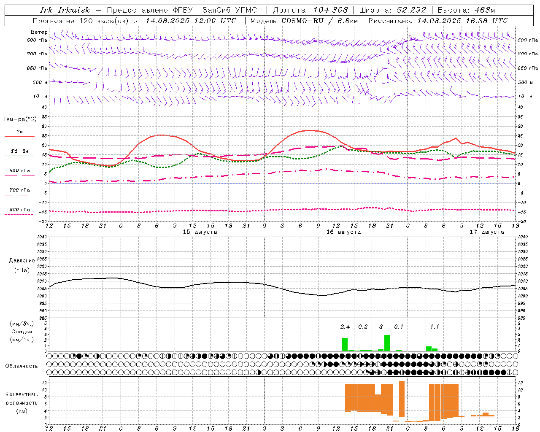Screen dimensions: 540x432
Task: Click the tallest narrow orange convective cloud bar
Action: [x=402, y=399]
